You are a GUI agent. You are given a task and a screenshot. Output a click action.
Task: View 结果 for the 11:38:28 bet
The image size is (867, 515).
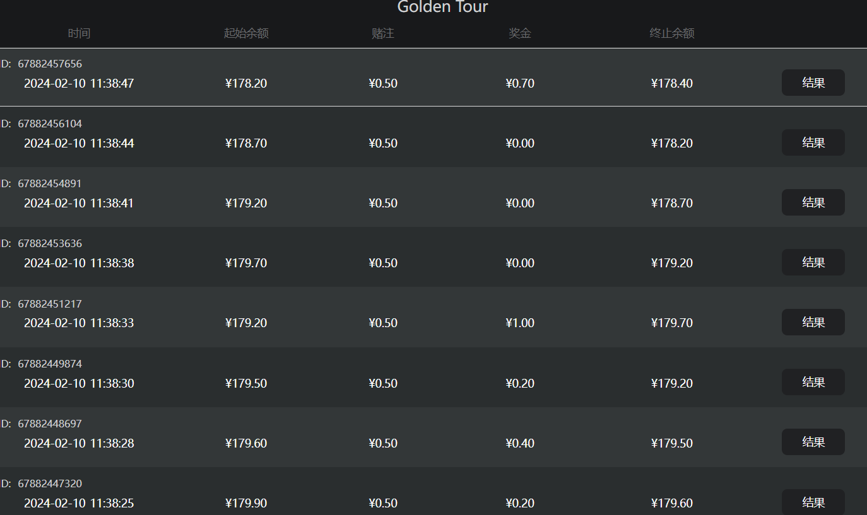813,442
